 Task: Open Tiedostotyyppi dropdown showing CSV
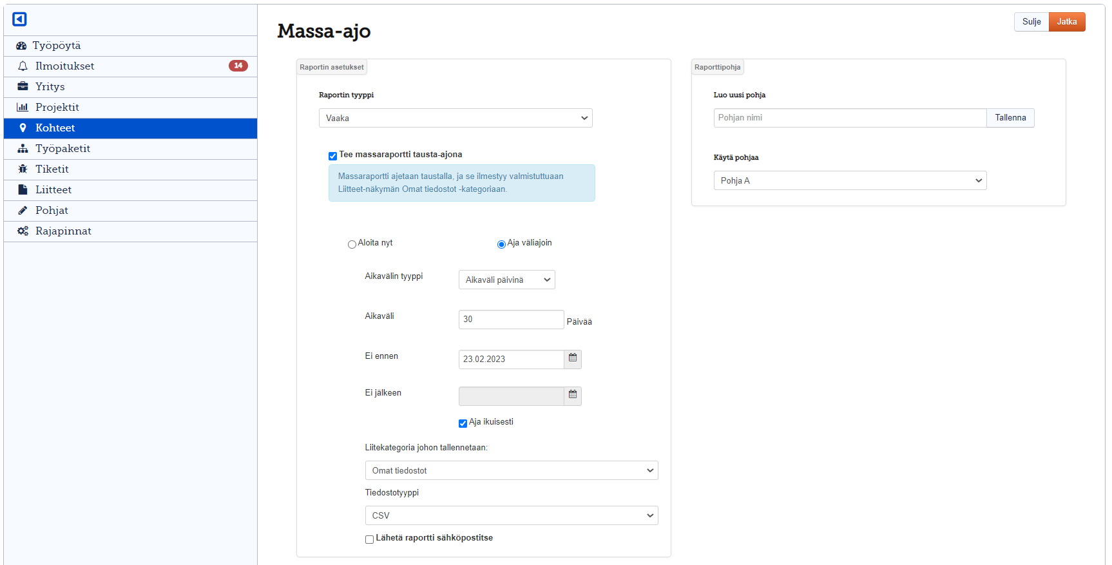512,515
